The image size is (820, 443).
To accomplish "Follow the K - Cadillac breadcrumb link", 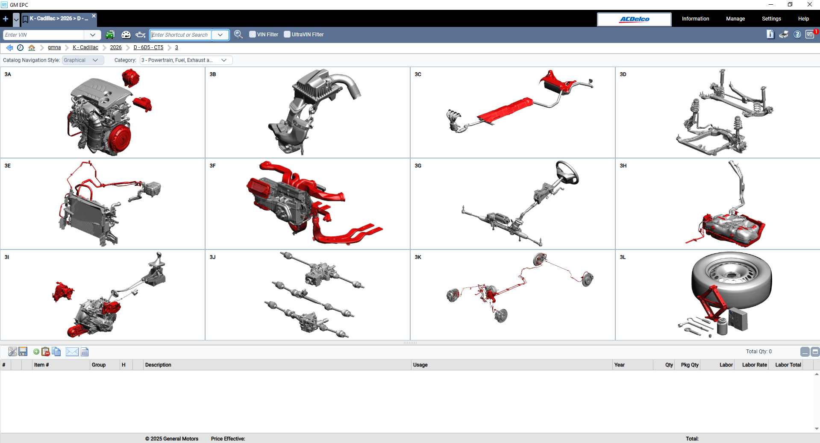I will (x=85, y=47).
